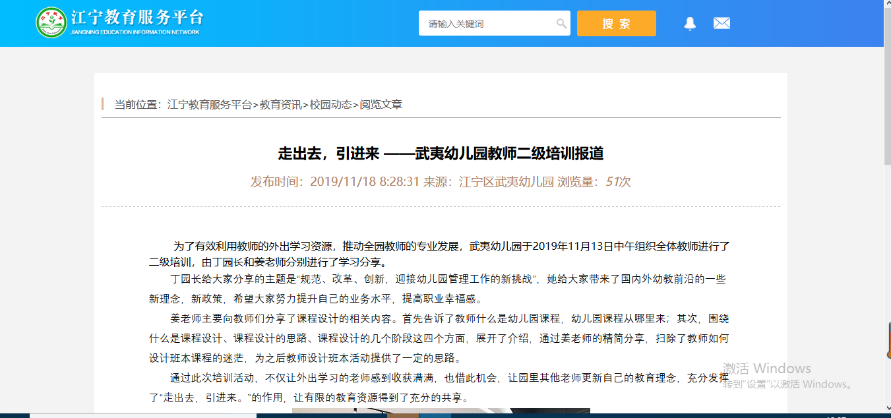Go to 江宁教育服务平台 in breadcrumb
891x418 pixels.
pyautogui.click(x=210, y=104)
